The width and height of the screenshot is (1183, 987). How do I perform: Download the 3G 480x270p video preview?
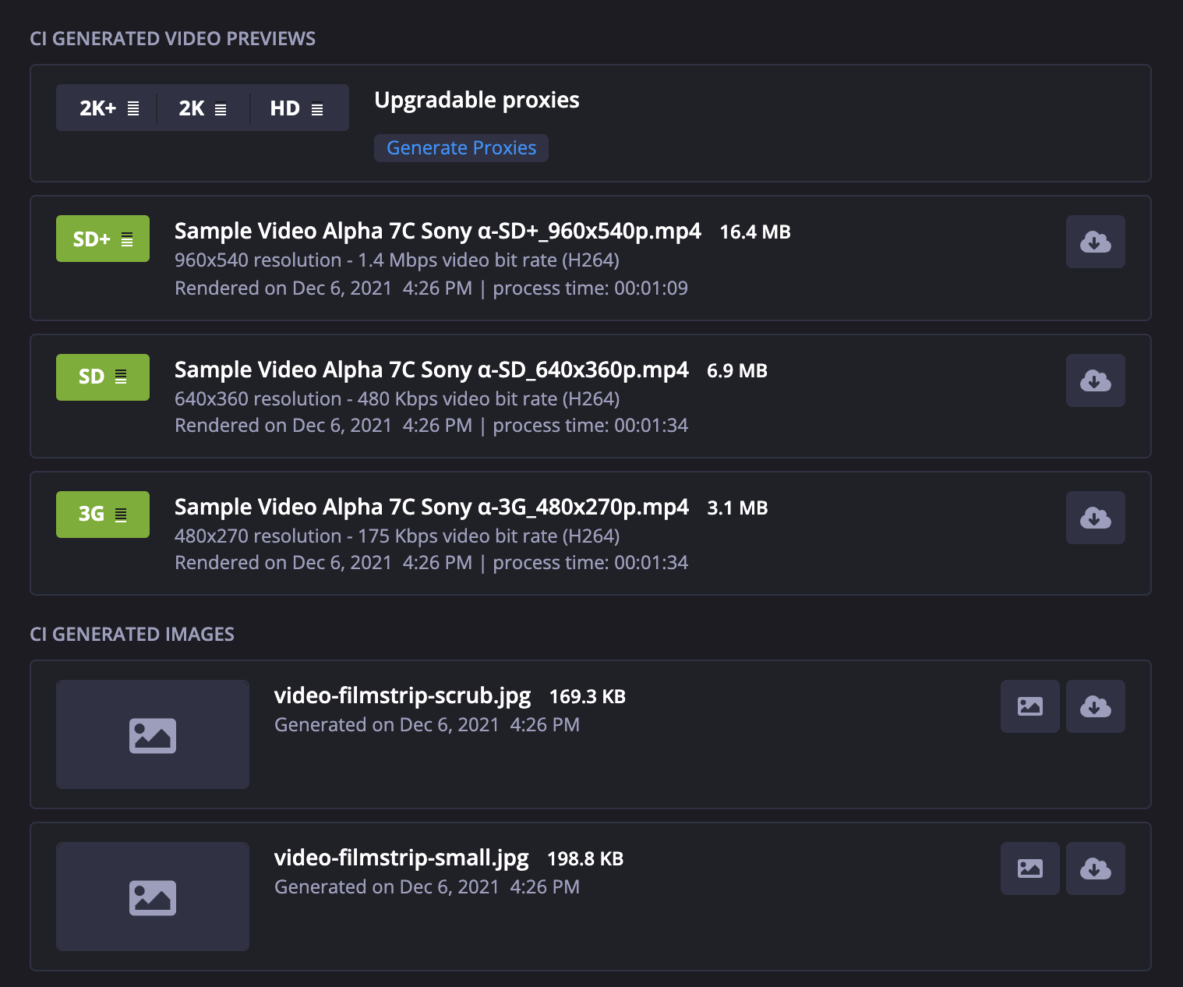1095,518
